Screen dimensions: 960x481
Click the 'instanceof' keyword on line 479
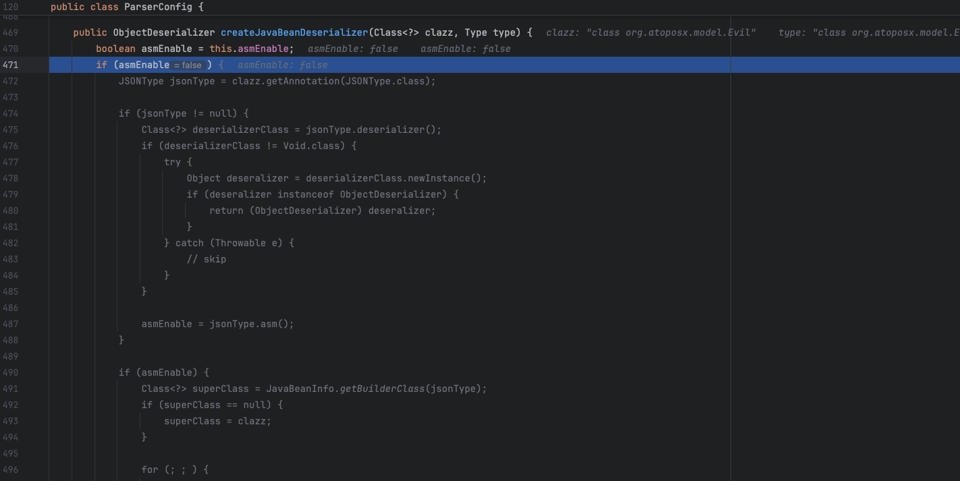[x=306, y=194]
